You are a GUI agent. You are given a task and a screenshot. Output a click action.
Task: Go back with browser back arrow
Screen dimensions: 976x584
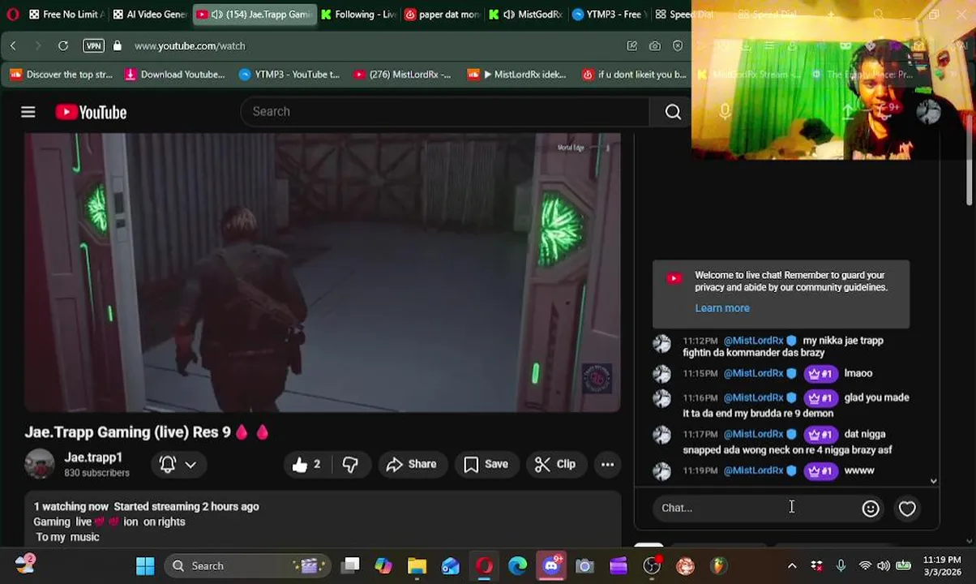13,46
